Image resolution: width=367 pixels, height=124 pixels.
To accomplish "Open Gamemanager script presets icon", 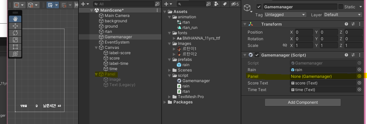I will tap(353, 55).
